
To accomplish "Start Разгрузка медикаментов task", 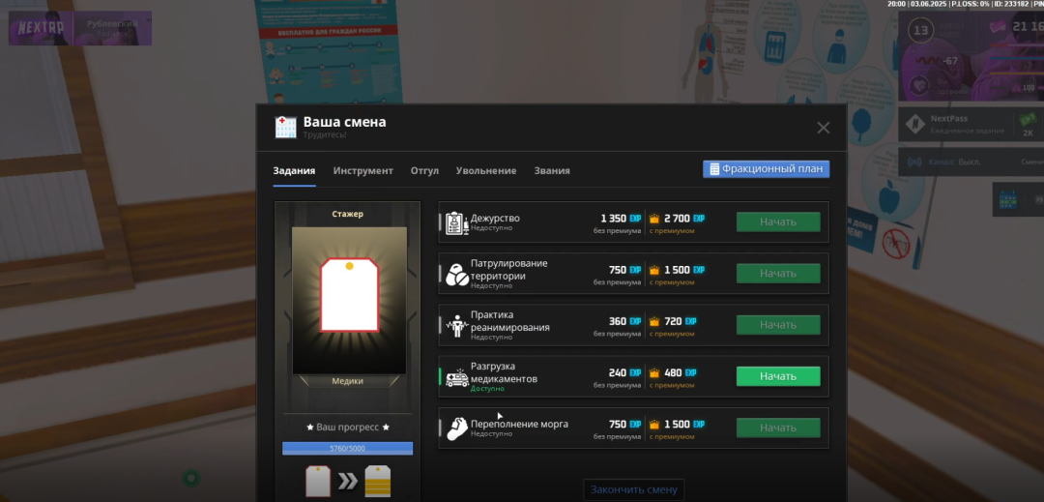I will [778, 376].
